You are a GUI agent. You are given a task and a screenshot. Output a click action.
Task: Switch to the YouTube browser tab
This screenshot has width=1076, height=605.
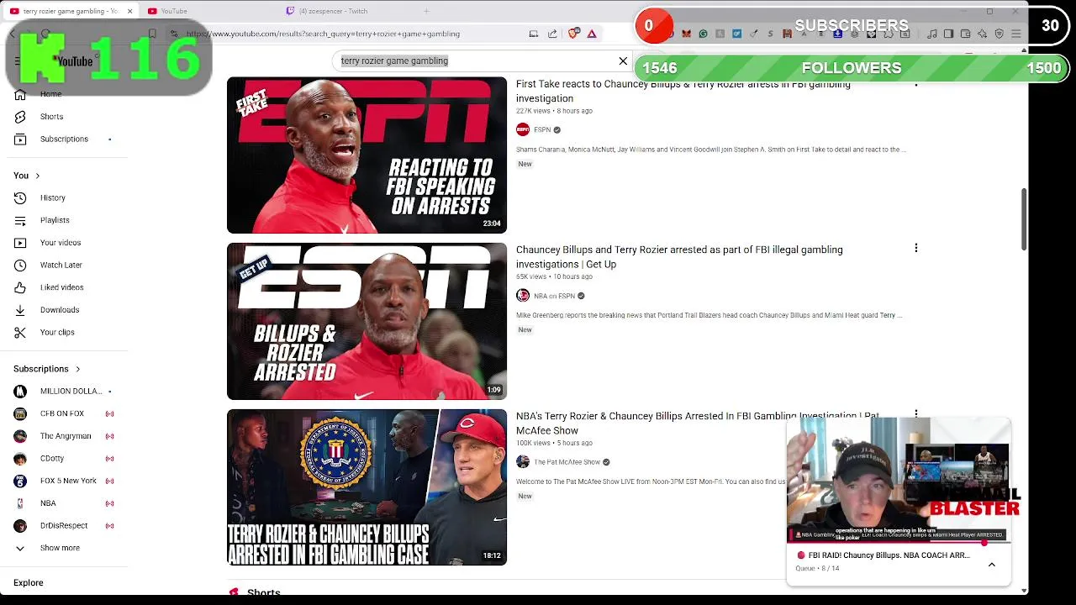point(173,11)
